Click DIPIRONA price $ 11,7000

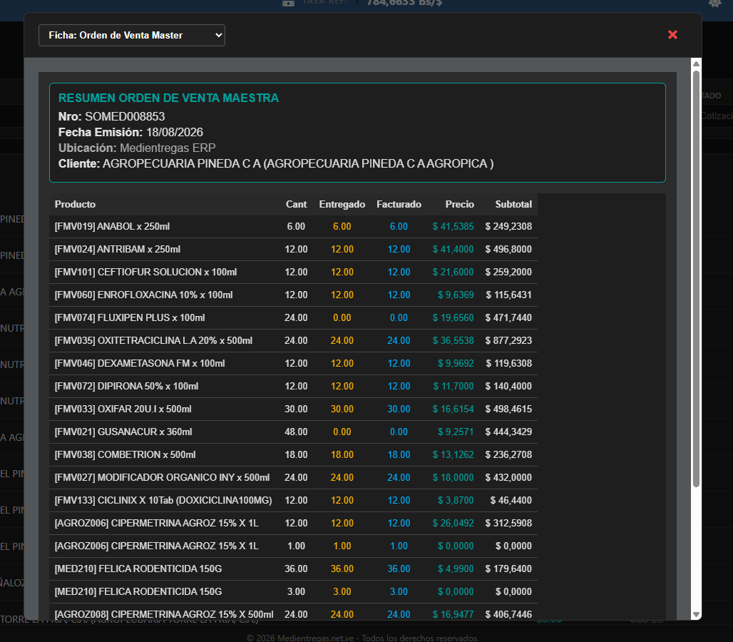click(x=453, y=386)
